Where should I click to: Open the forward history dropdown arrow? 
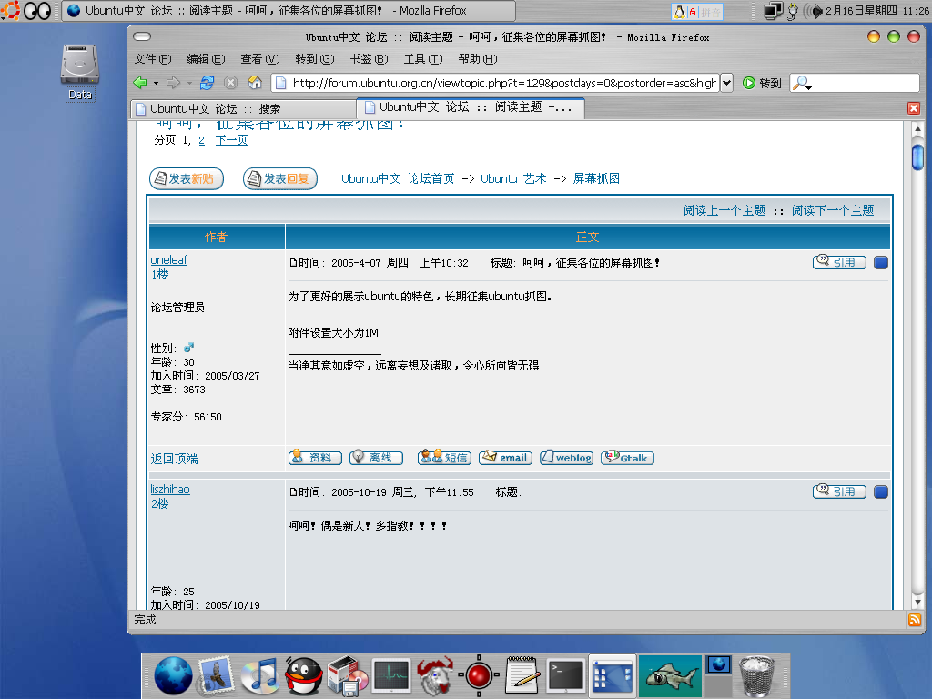[189, 83]
